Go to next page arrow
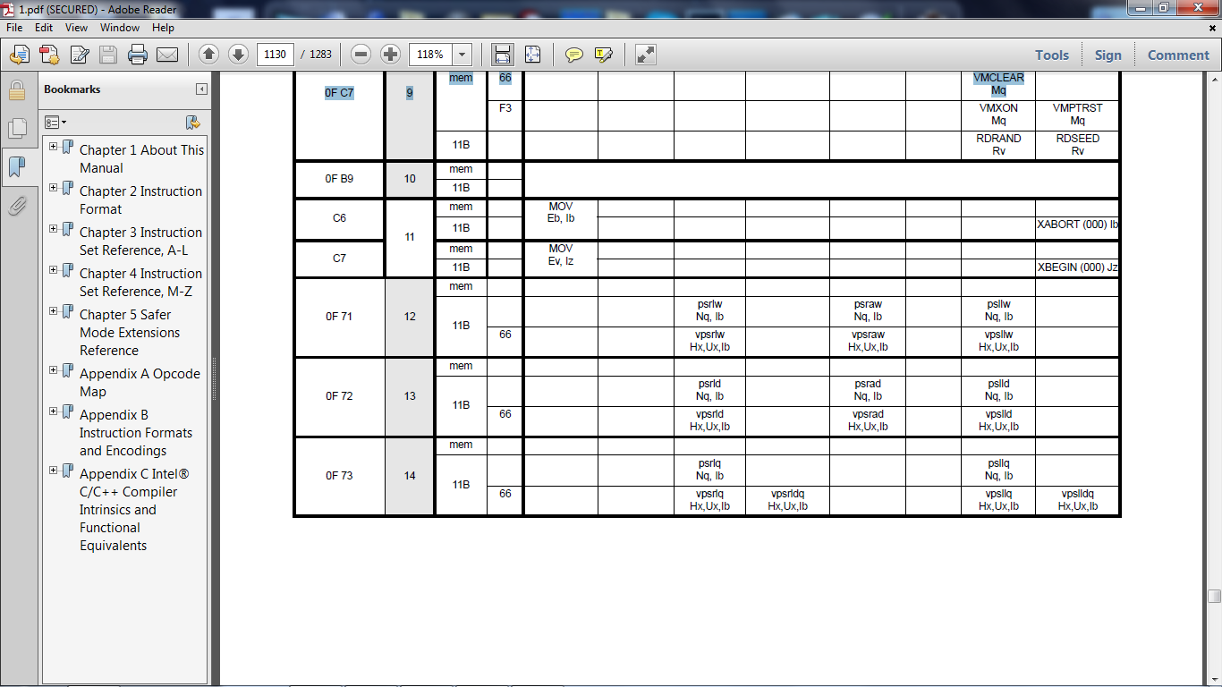The image size is (1222, 687). 238,55
